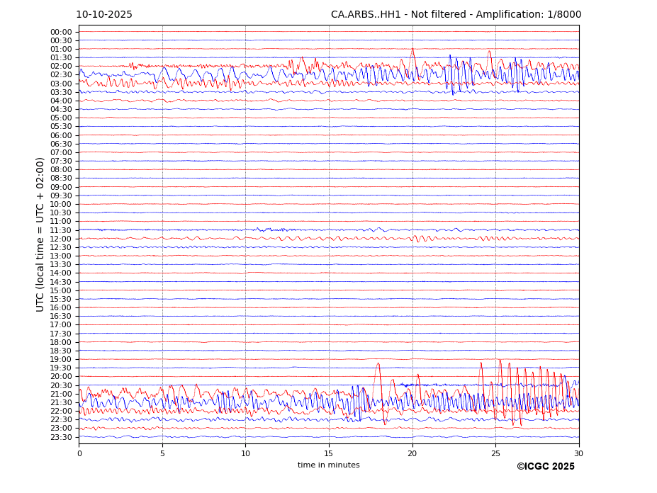
Task: Select the 11:30 time row label
Action: 61,230
